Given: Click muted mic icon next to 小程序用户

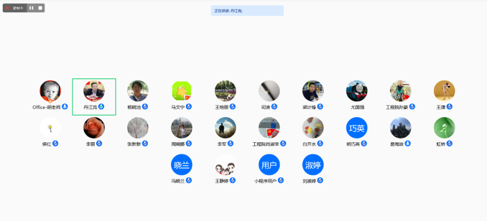Looking at the screenshot, I should tap(281, 180).
